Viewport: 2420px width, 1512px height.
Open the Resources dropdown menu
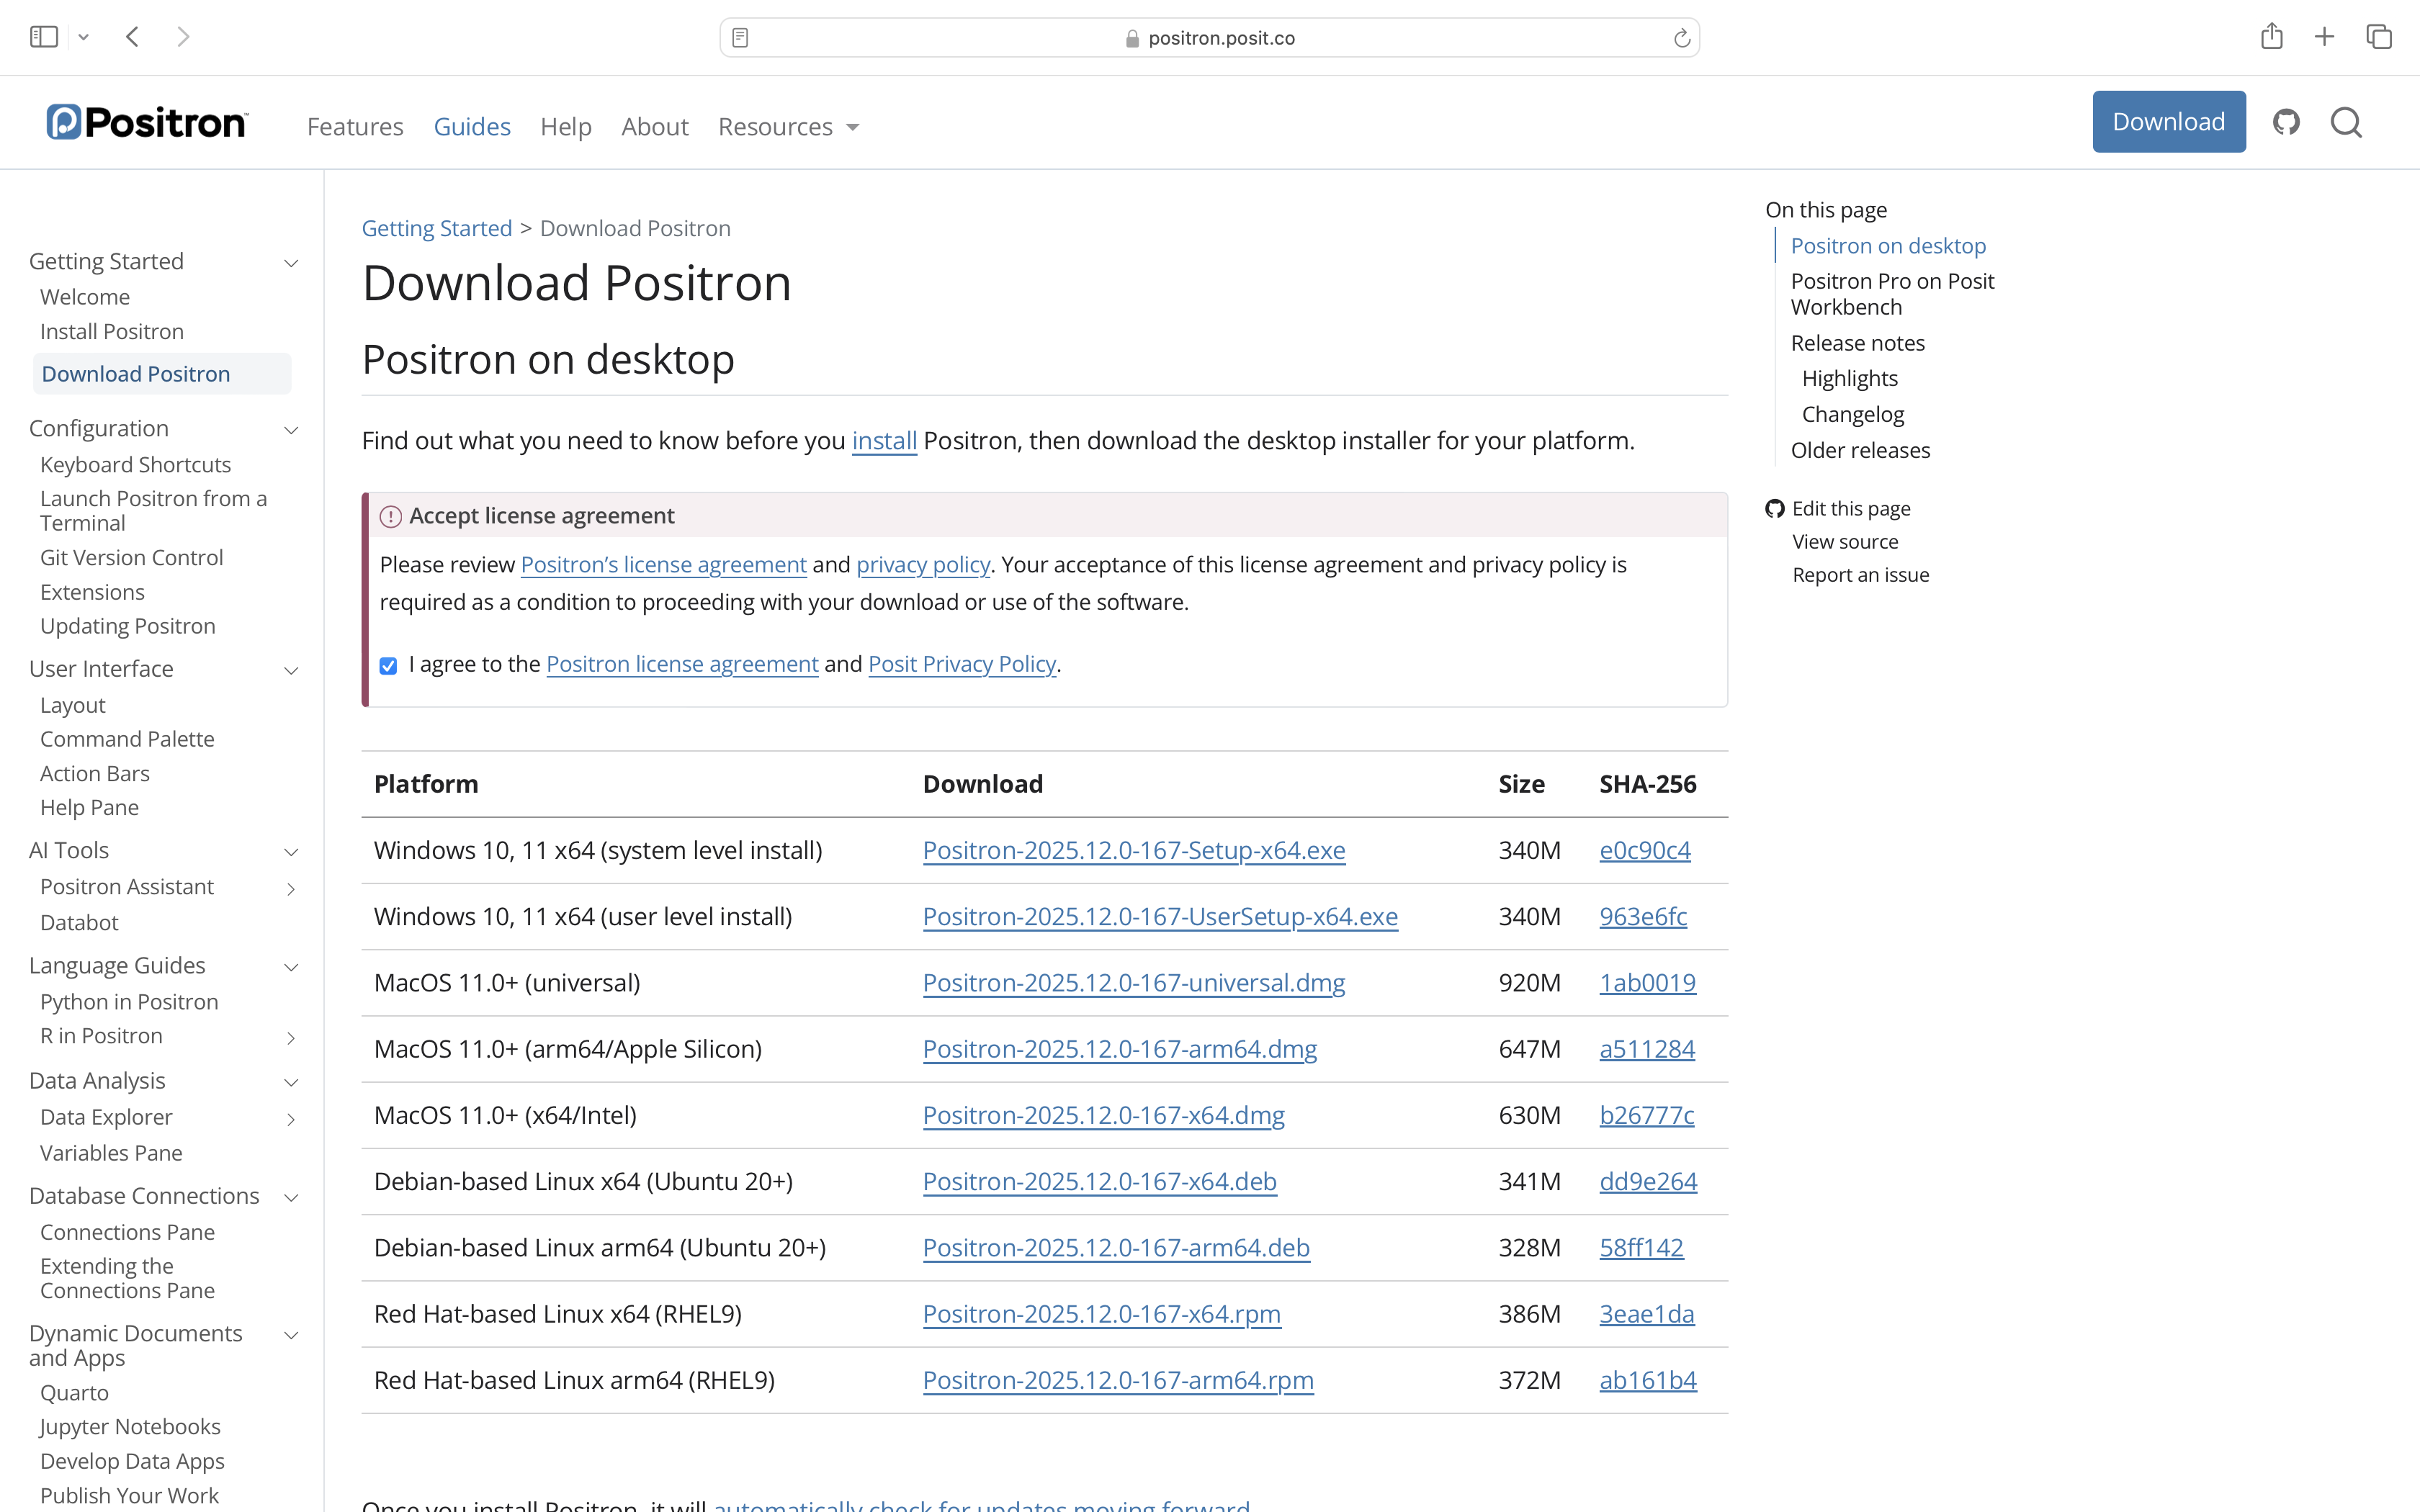click(788, 127)
